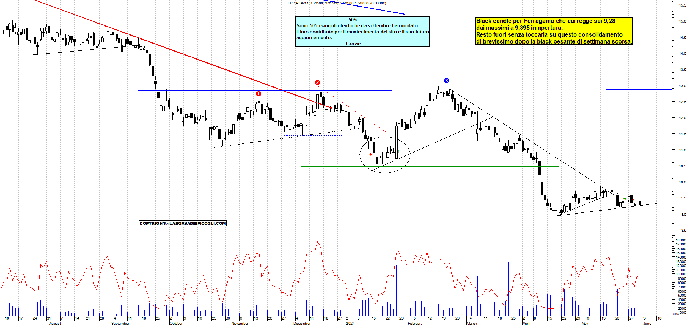Click the yellow 'Black candle per Ferragamo' note

coord(554,31)
